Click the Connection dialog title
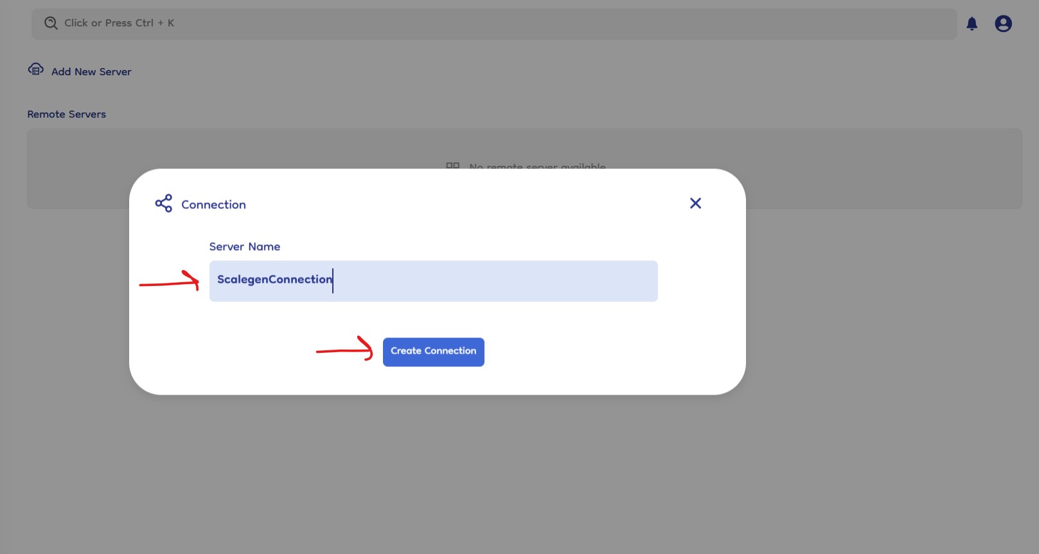 tap(213, 204)
